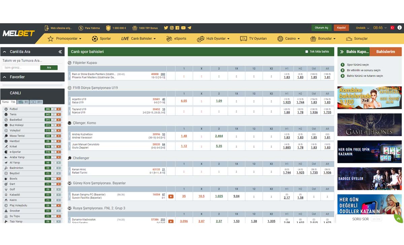Image resolution: width=404 pixels, height=245 pixels.
Task: Open Promosyonlar dropdown menu
Action: click(64, 39)
